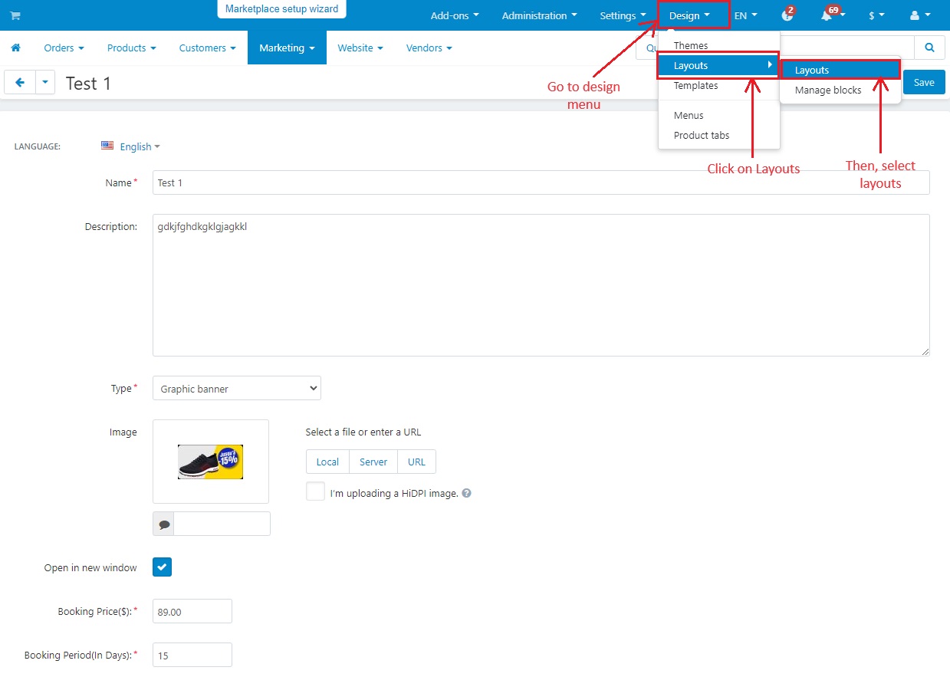The height and width of the screenshot is (677, 950).
Task: Click the search magnifier icon
Action: tap(929, 48)
